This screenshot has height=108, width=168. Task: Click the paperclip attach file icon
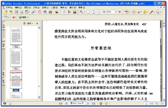pos(33,12)
